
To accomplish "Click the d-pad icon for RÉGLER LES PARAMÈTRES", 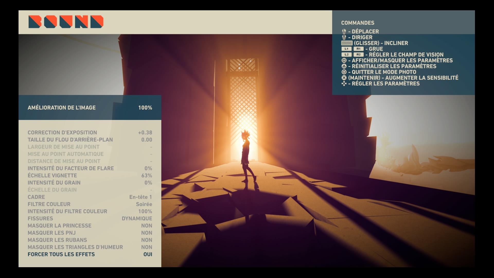I will 344,84.
